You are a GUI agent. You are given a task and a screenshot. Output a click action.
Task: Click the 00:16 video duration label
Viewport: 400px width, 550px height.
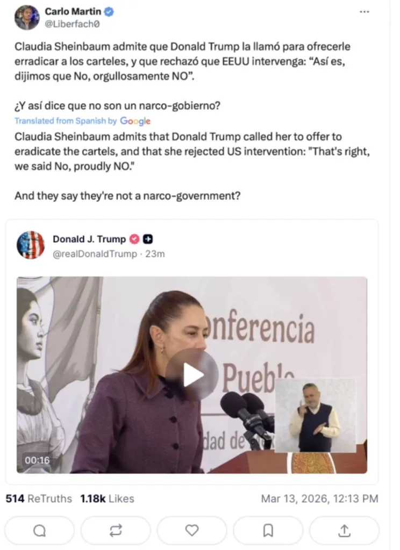coord(37,460)
